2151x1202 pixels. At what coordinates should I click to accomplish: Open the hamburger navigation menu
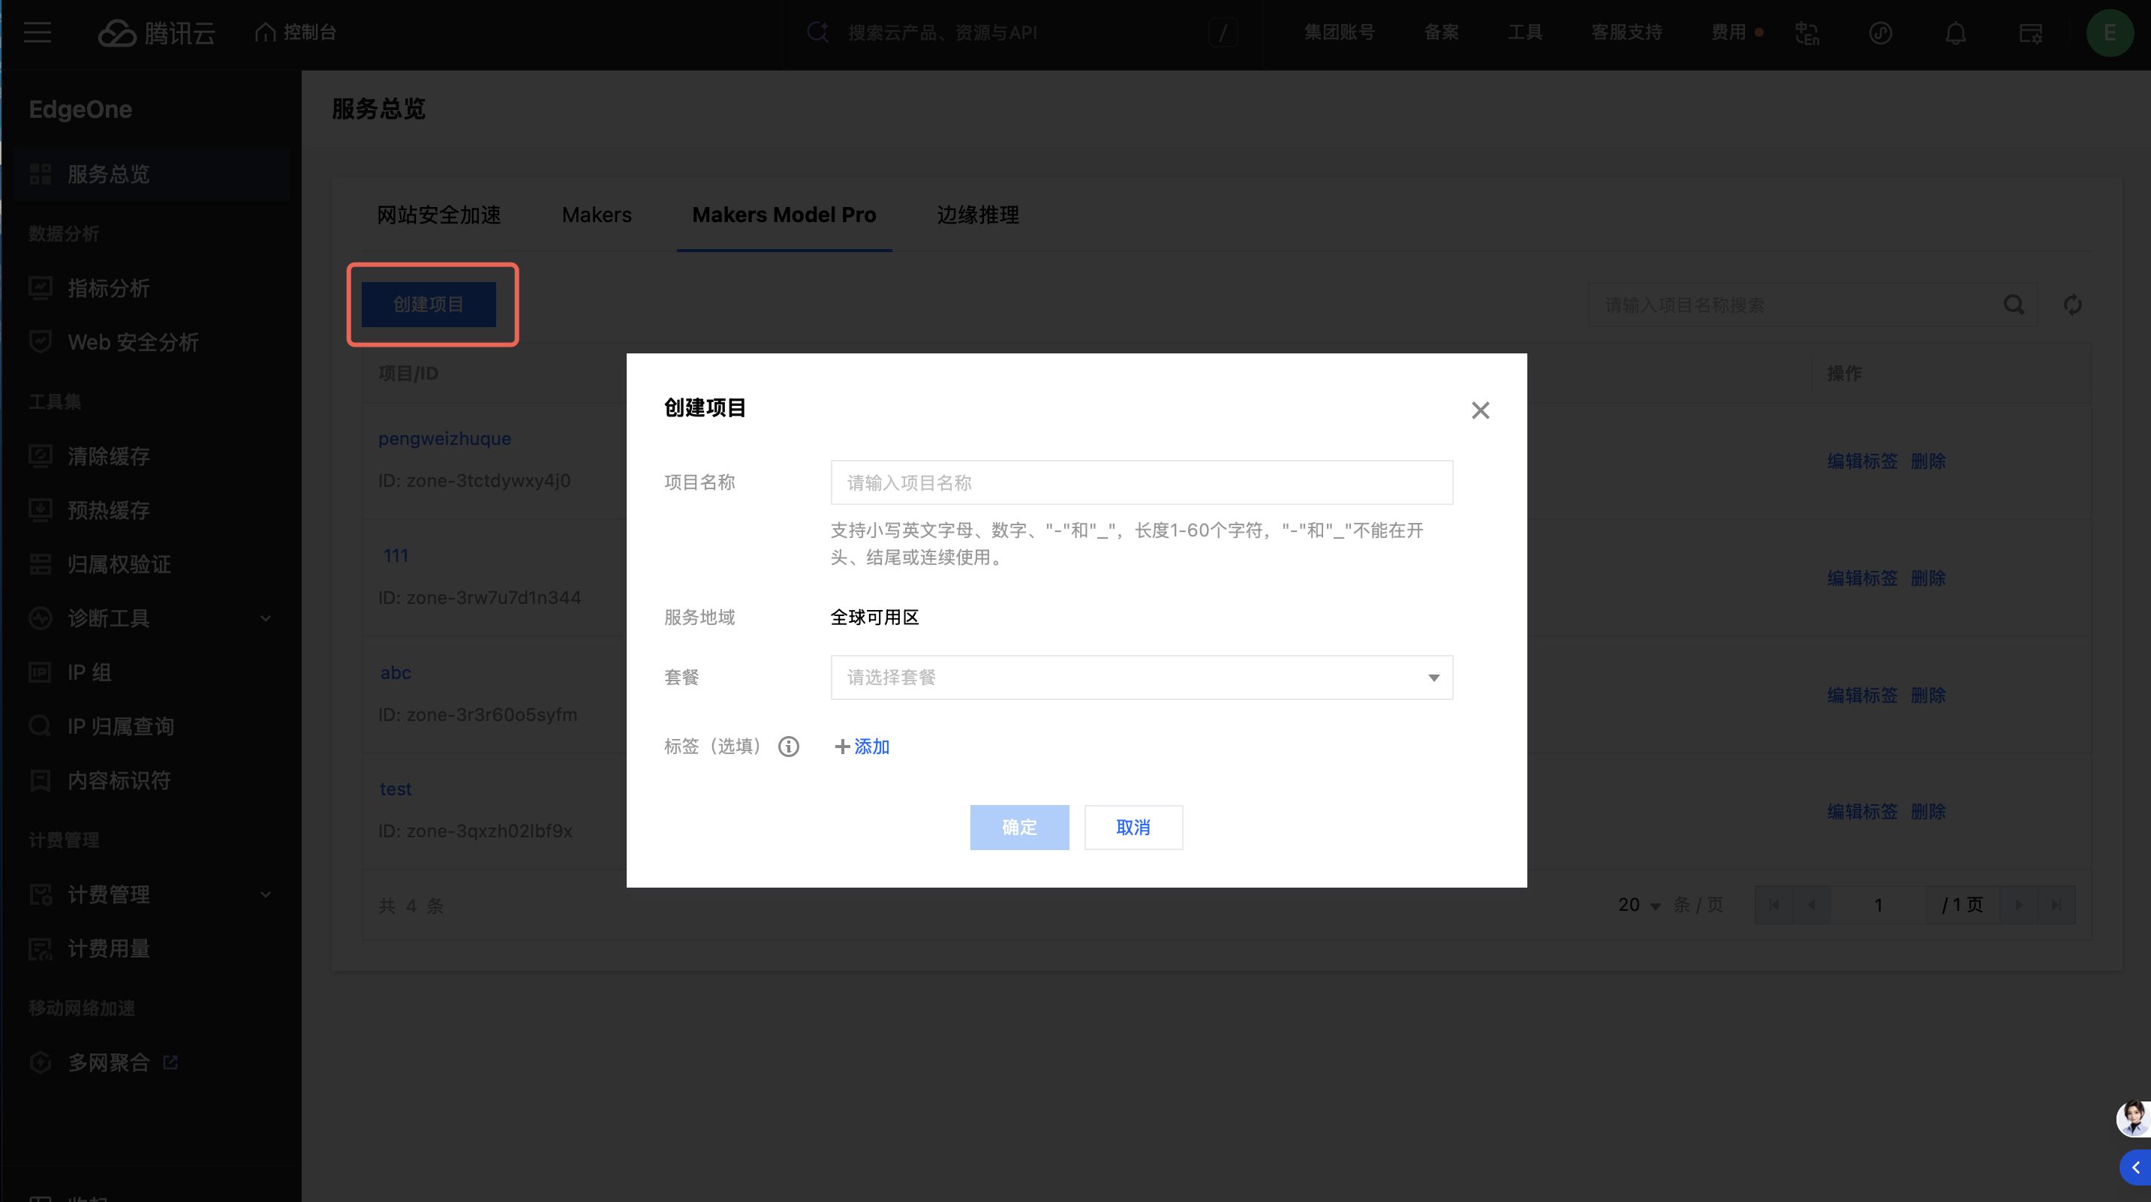point(38,32)
